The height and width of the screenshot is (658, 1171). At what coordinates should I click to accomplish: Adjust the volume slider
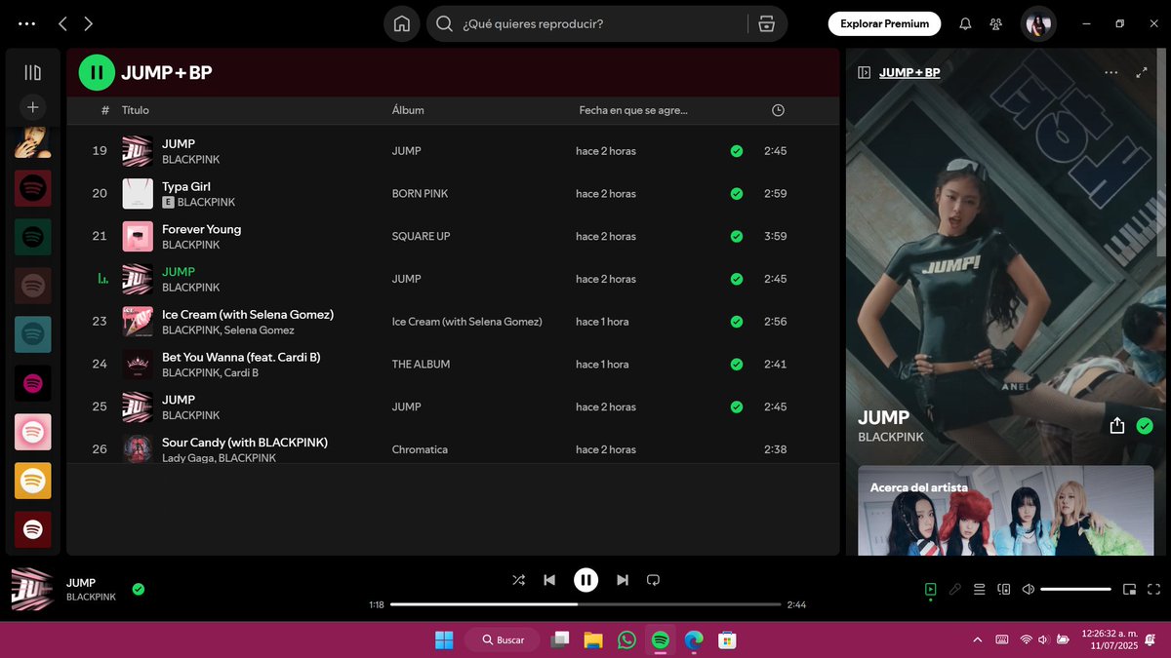click(1075, 589)
